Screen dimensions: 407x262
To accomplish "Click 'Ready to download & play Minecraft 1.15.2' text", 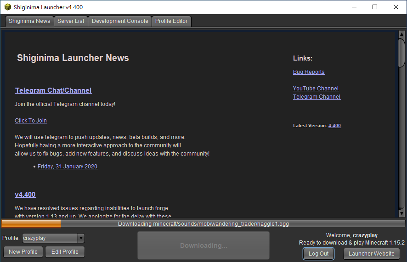I will pyautogui.click(x=352, y=243).
